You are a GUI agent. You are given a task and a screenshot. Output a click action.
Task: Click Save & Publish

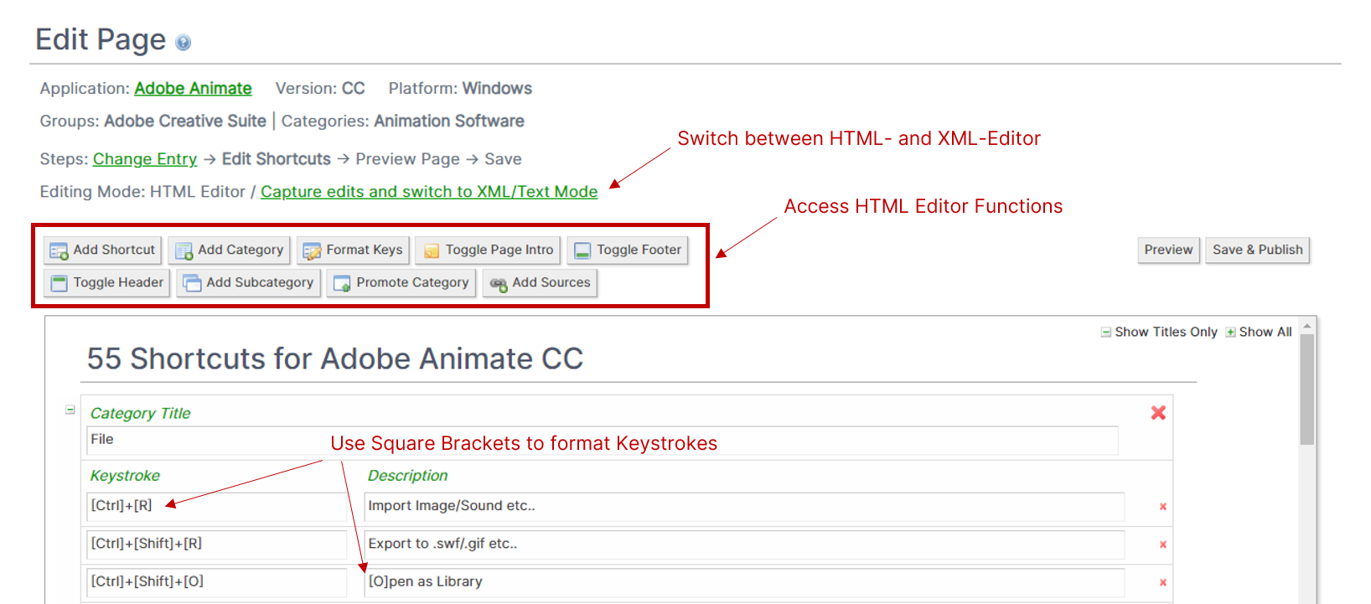1257,250
